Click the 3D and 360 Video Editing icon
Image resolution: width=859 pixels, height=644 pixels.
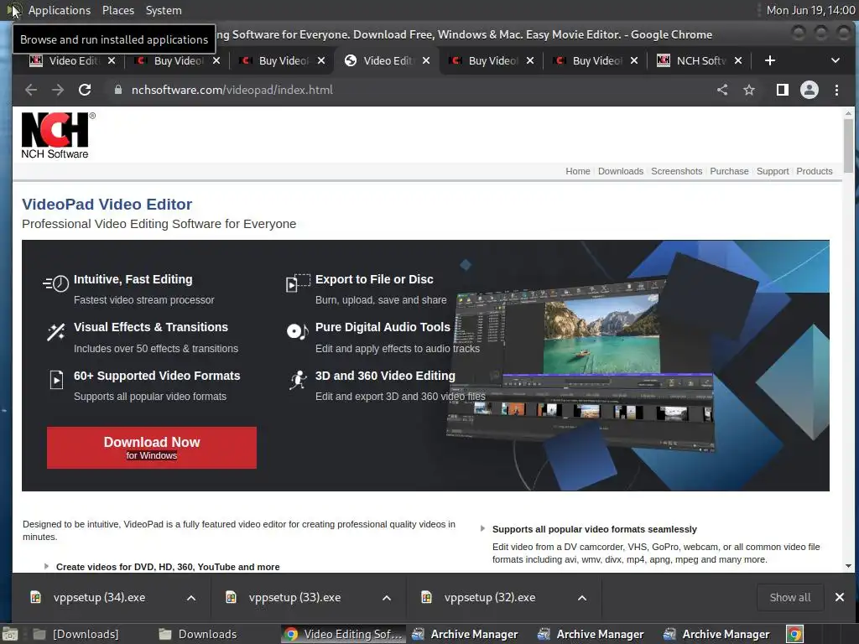click(298, 380)
